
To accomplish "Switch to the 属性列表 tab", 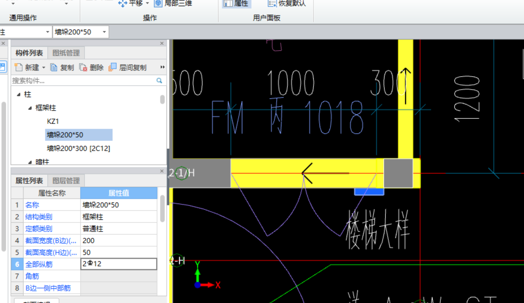I will [x=29, y=181].
